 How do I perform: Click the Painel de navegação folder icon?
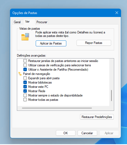[20, 74]
